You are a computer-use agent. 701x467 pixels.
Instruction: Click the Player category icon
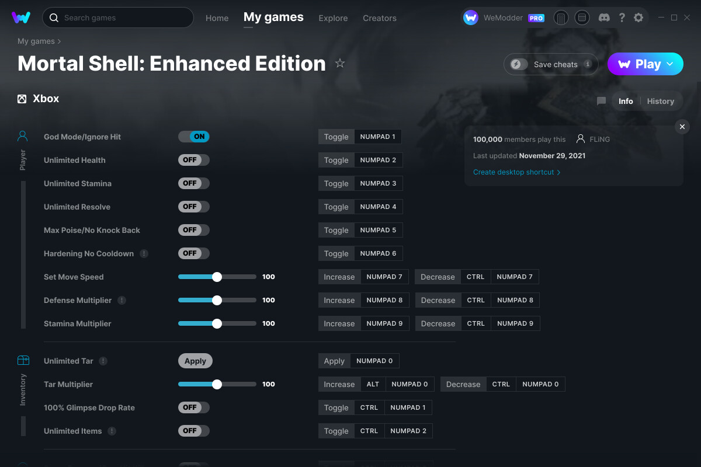(23, 137)
